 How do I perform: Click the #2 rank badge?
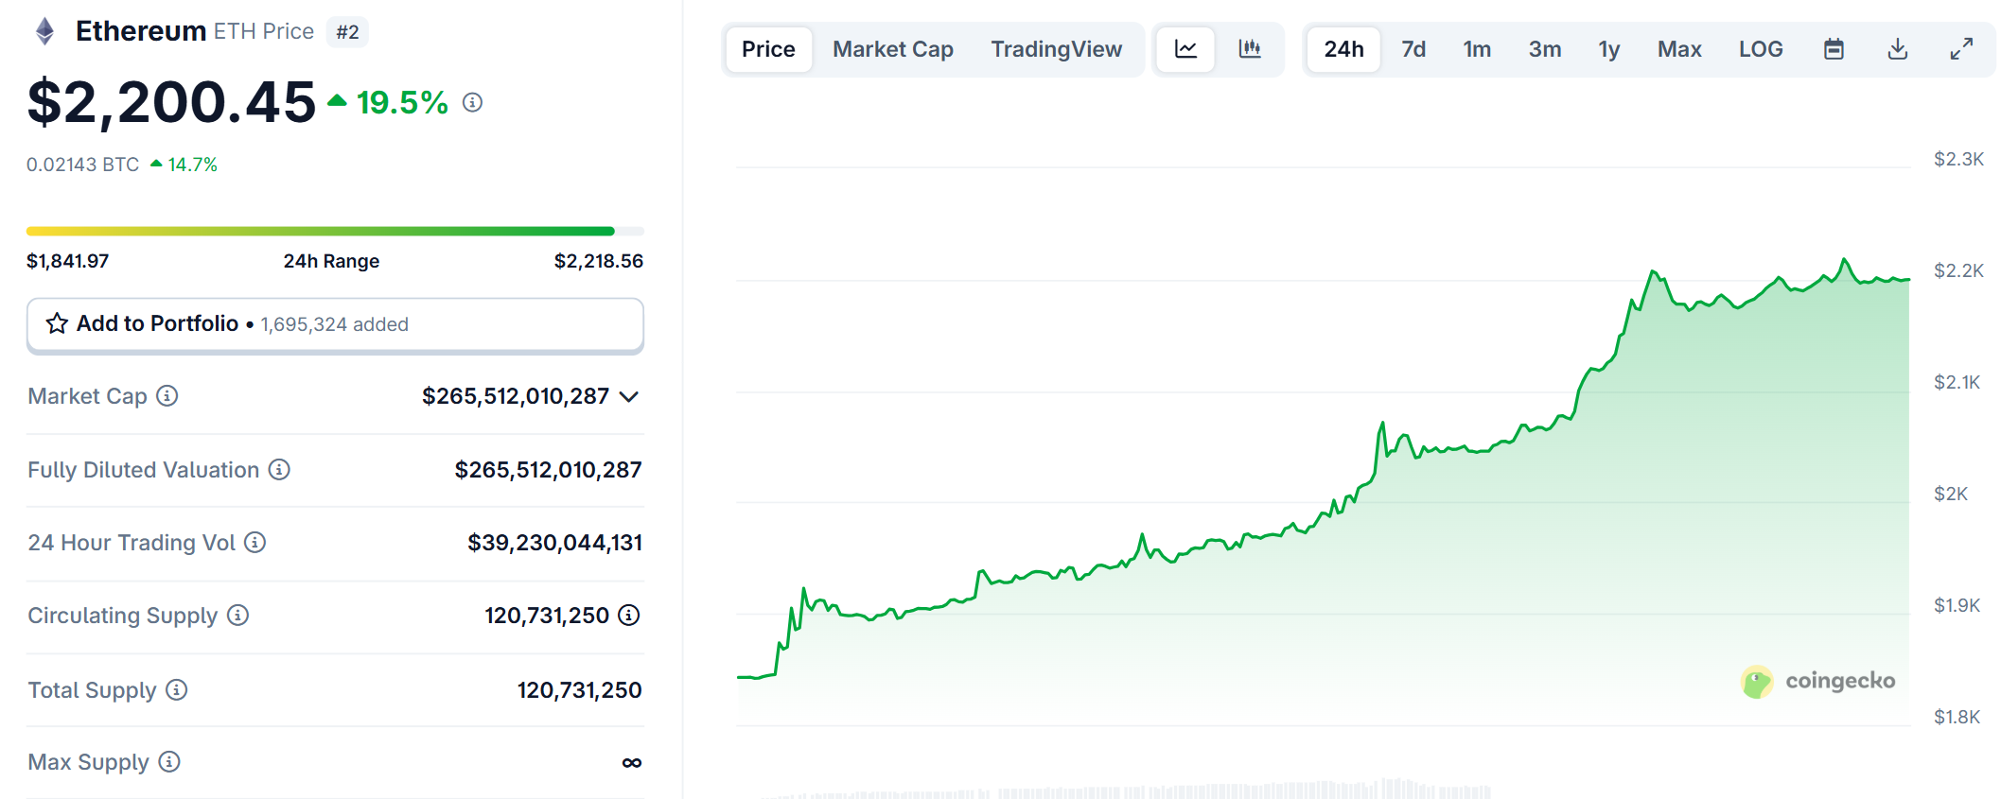click(347, 32)
